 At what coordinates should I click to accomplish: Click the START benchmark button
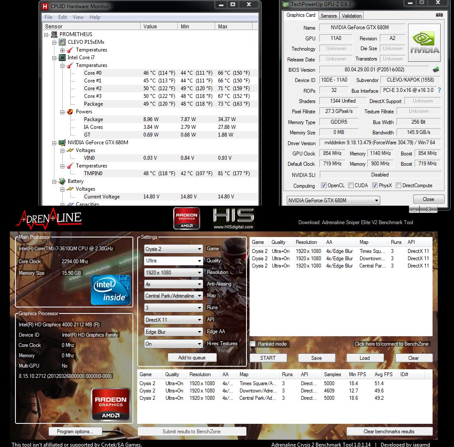[268, 358]
